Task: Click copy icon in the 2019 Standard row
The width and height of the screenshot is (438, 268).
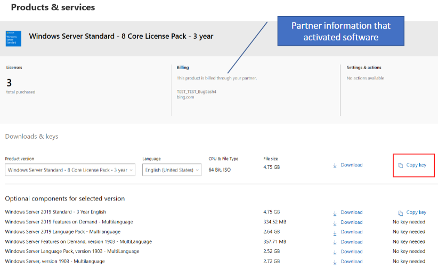Action: pyautogui.click(x=401, y=213)
